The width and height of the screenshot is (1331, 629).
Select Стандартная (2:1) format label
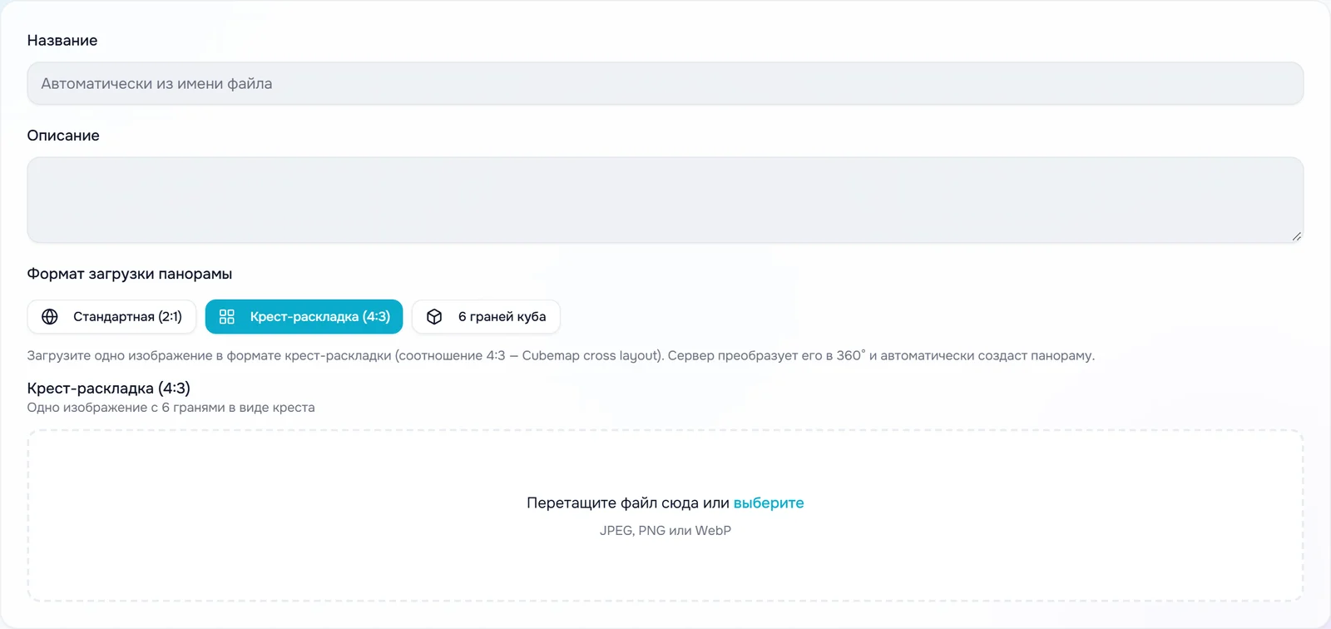tap(127, 317)
